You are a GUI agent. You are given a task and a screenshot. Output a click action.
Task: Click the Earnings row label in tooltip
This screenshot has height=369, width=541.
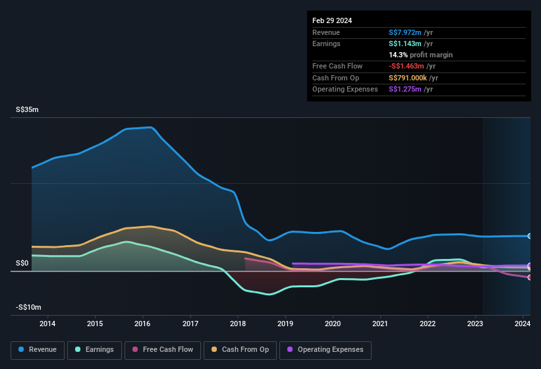326,43
